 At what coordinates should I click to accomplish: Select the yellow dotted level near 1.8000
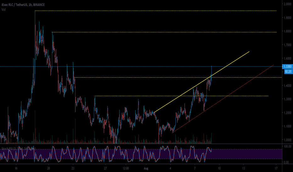tap(164, 32)
